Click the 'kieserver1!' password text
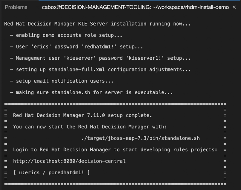241x190 pixels. tap(145, 58)
